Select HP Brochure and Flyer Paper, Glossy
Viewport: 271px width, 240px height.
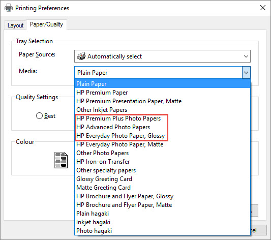click(x=162, y=196)
